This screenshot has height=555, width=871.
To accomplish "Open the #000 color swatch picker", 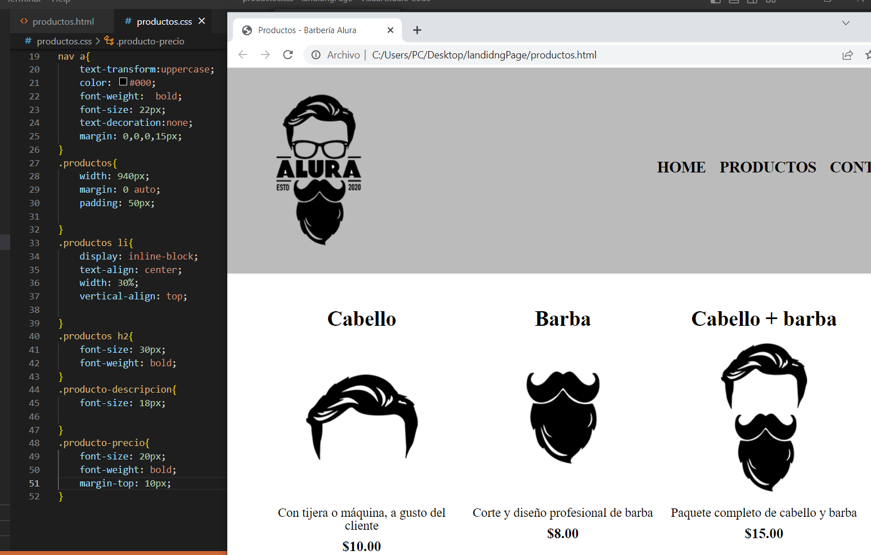I will click(123, 81).
